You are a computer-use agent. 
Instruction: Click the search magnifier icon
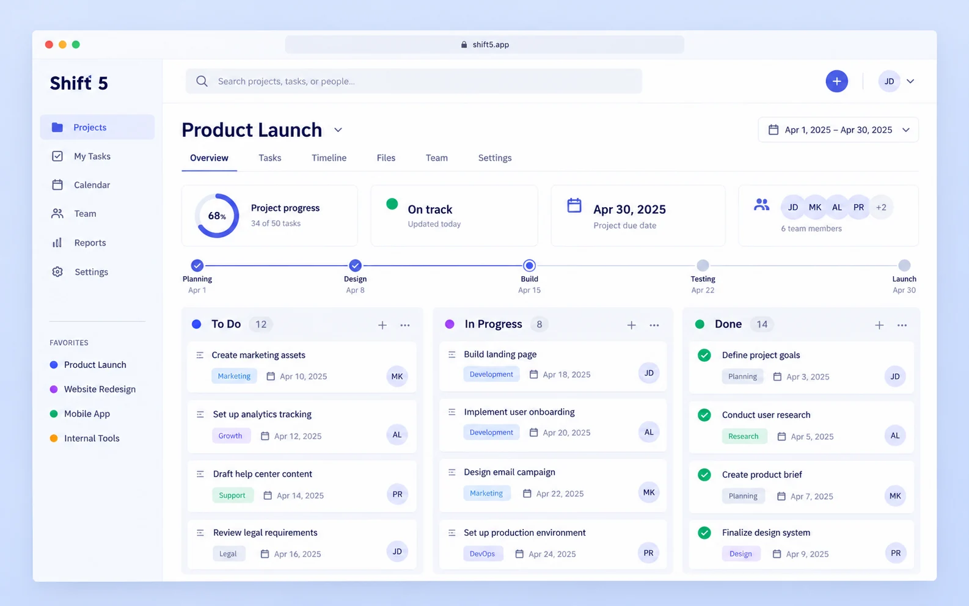[x=202, y=81]
